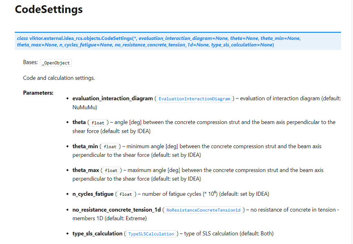Viewport: 353px width, 244px height.
Task: Click the bold n_cycles_fatigue parameter name
Action: (x=93, y=194)
